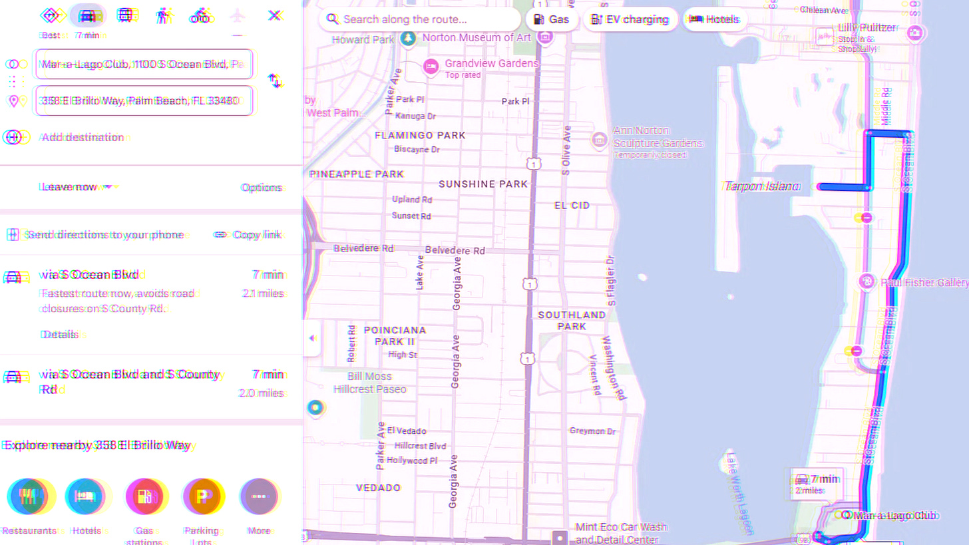
Task: Select the Flights travel mode
Action: [238, 15]
